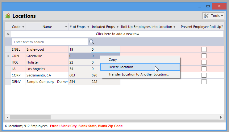The image size is (229, 132).
Task: Select Denver's 222 included emps cell
Action: tap(106, 82)
